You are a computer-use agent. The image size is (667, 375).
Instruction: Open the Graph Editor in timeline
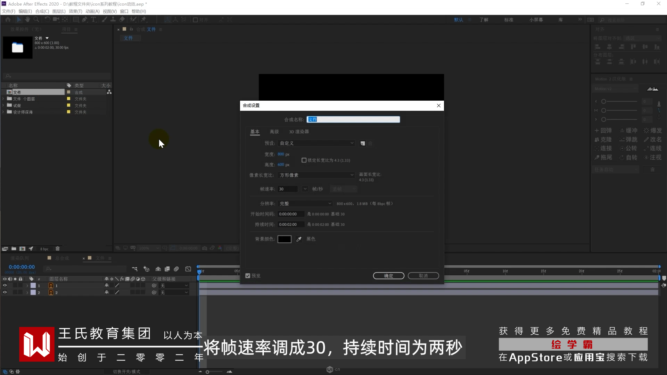(188, 269)
